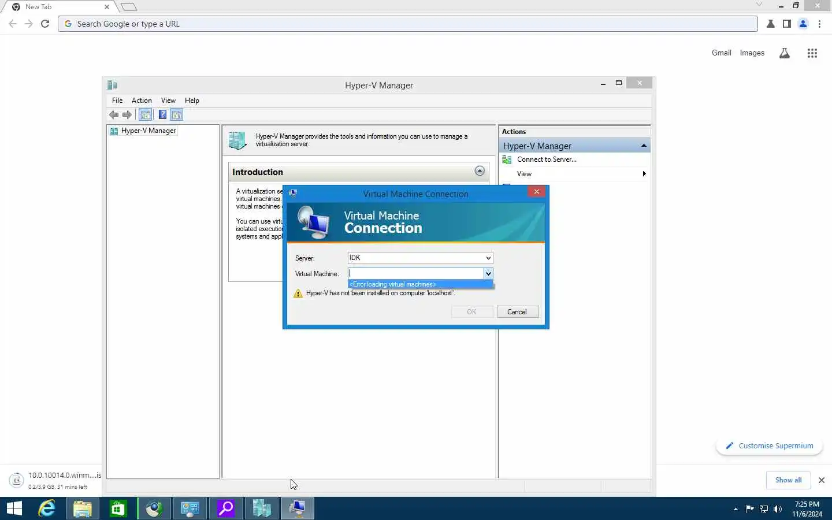Click the browser profile avatar icon
This screenshot has width=832, height=520.
(803, 24)
